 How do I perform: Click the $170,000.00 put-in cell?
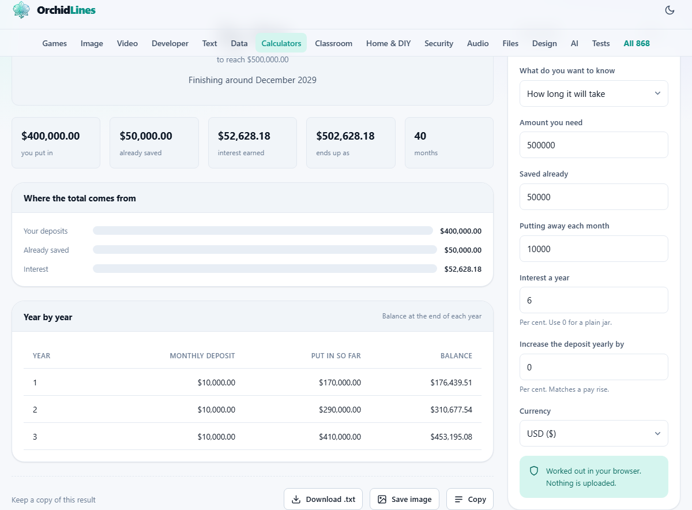[340, 382]
